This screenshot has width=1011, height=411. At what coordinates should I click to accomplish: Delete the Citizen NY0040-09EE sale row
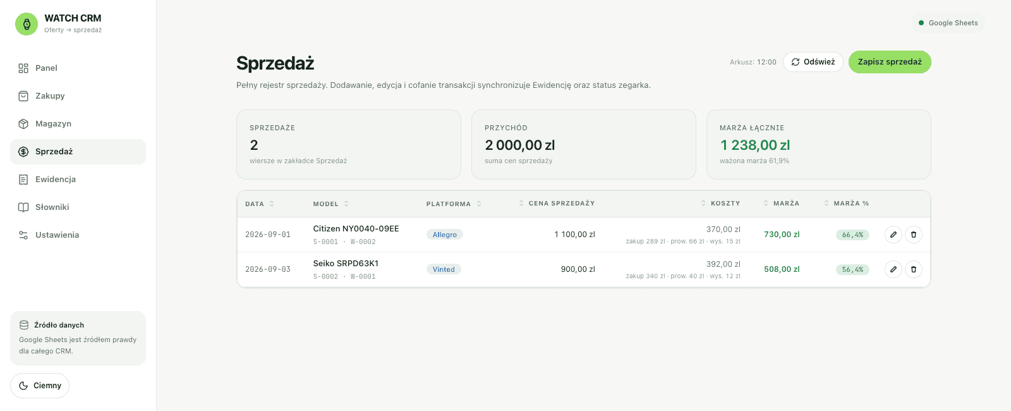914,235
